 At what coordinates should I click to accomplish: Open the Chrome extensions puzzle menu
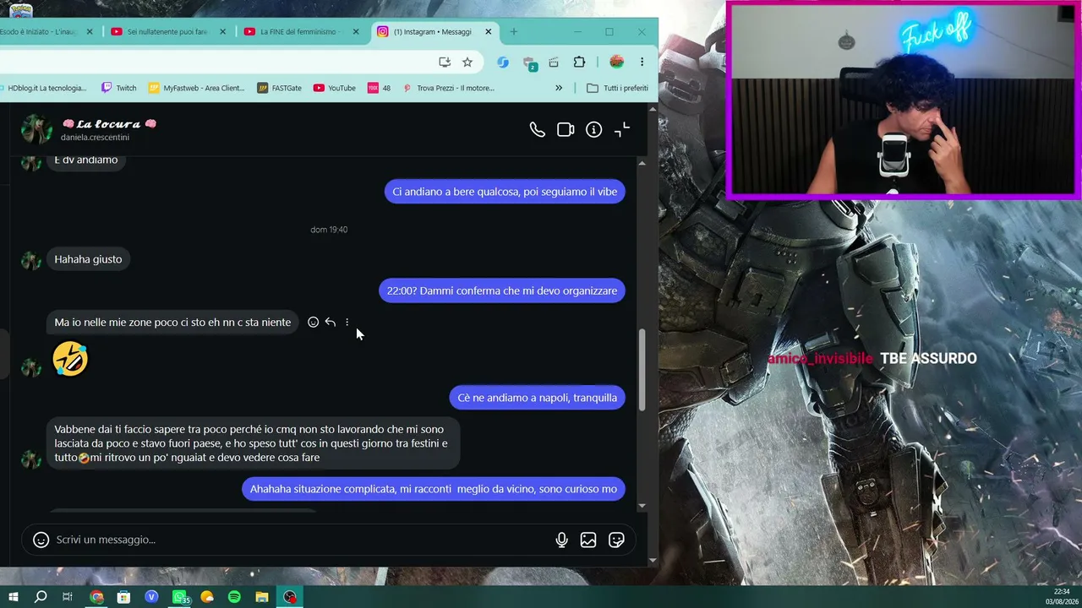(579, 62)
